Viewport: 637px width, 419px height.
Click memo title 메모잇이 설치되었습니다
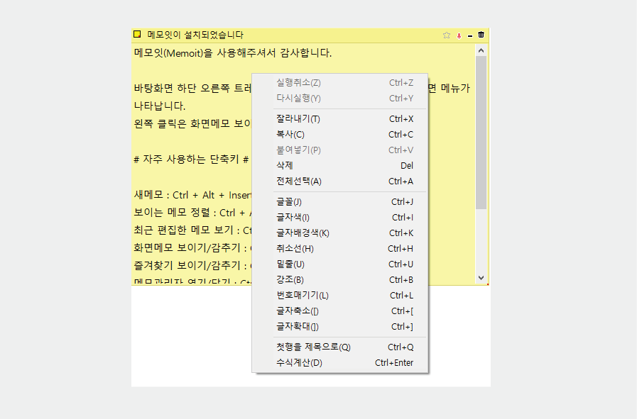pos(195,35)
